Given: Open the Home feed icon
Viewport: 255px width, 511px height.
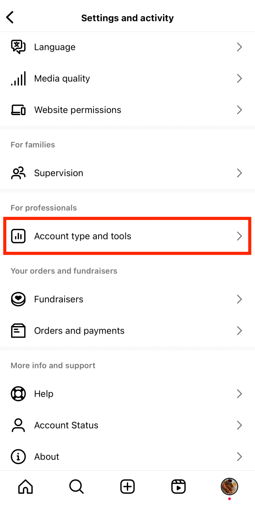Looking at the screenshot, I should click(25, 486).
